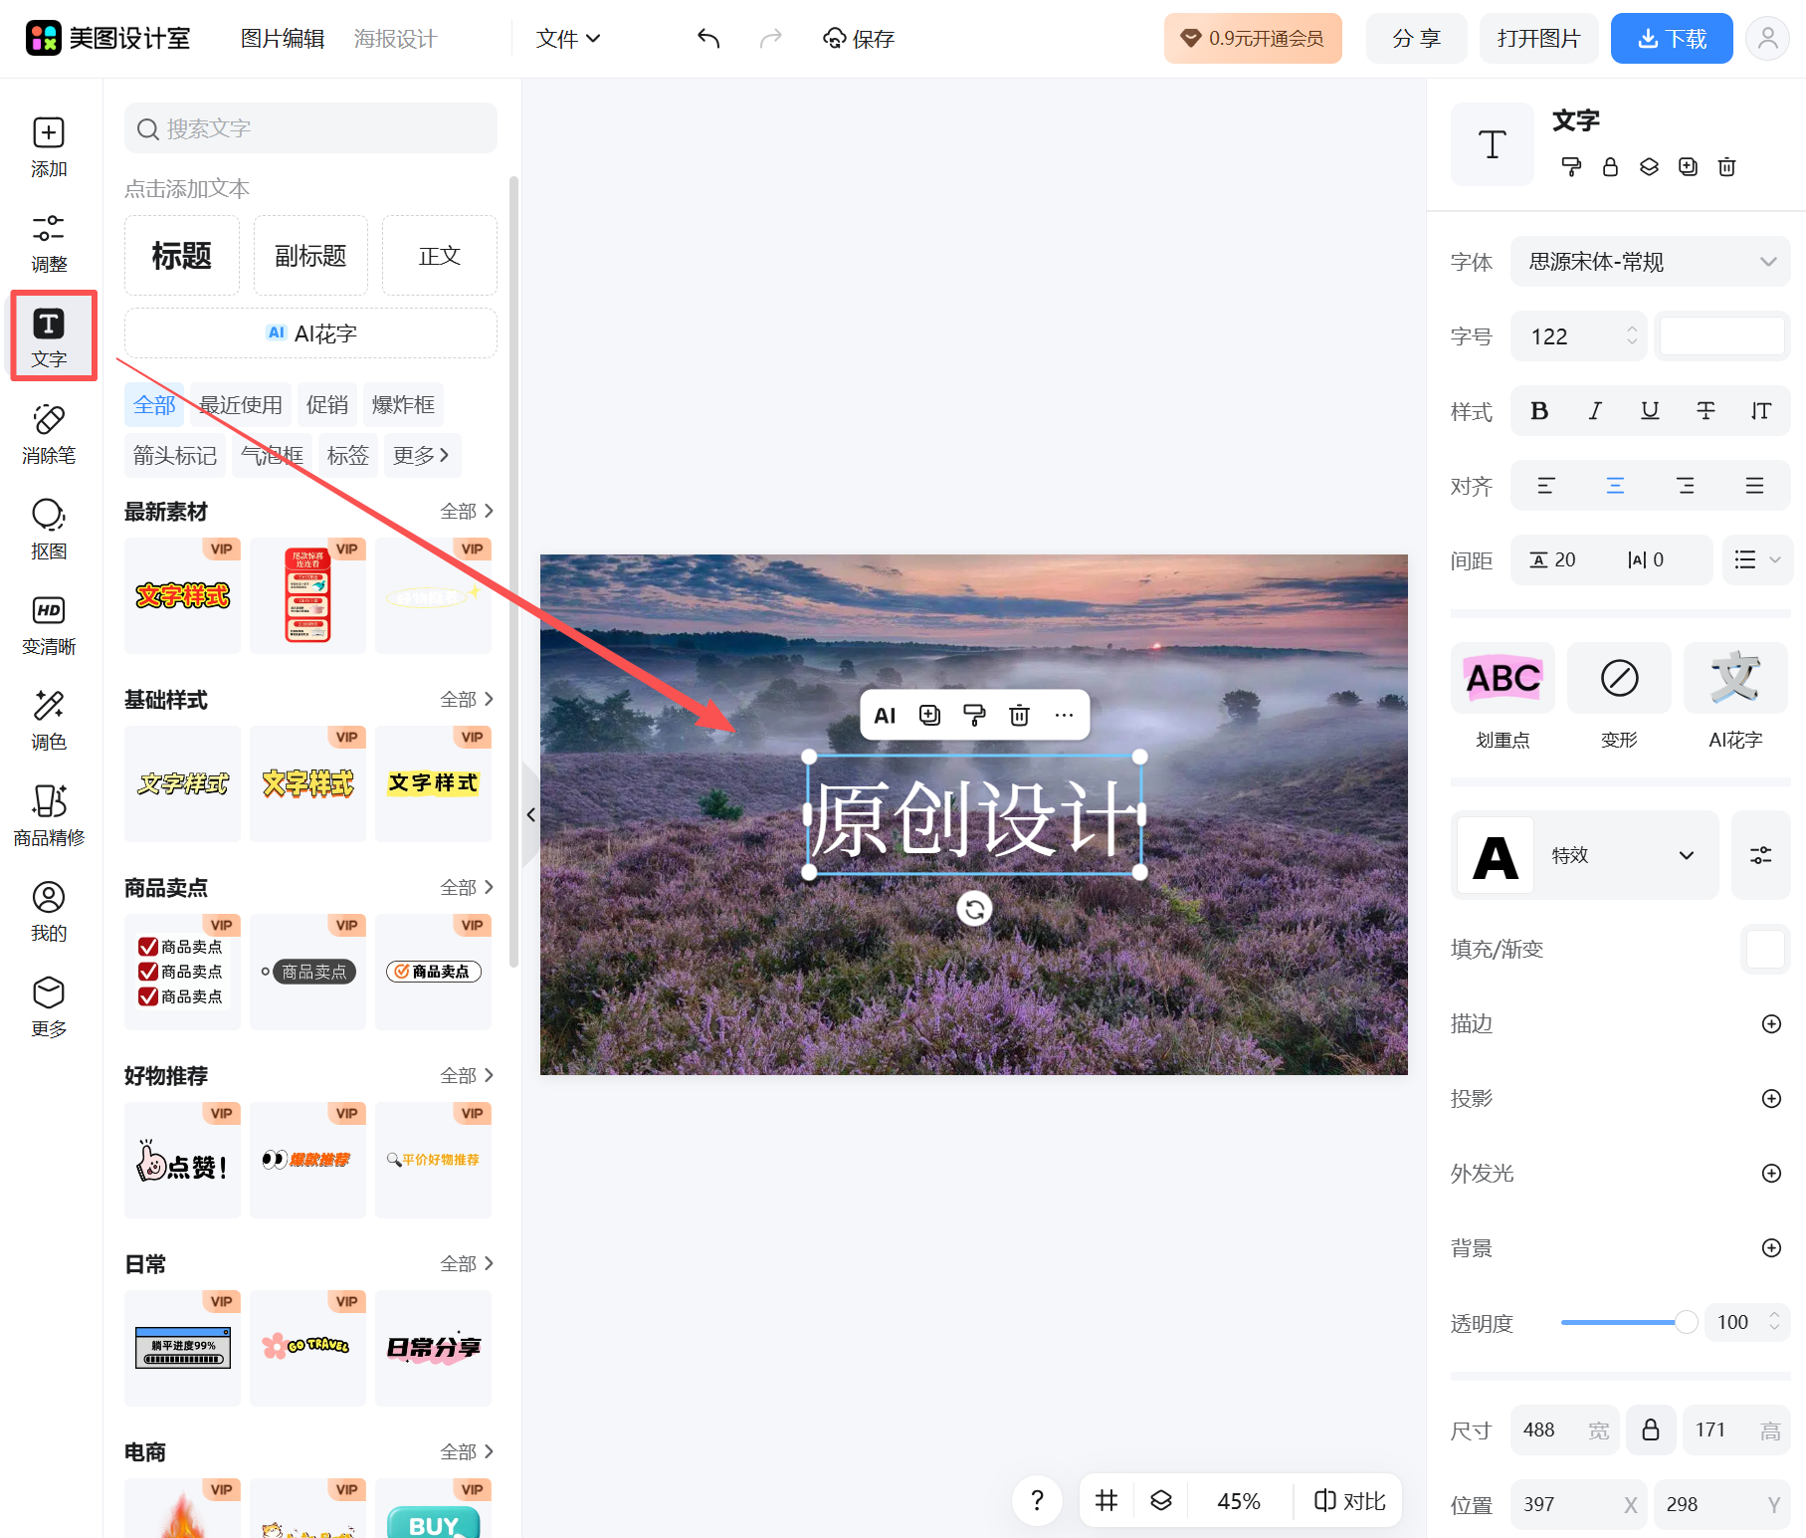
Task: Toggle italic text style
Action: click(1594, 410)
